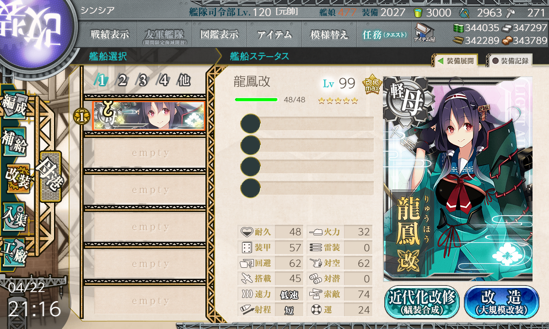The width and height of the screenshot is (549, 329).
Task: Open the アイテム屋 item shop icon
Action: 424,33
